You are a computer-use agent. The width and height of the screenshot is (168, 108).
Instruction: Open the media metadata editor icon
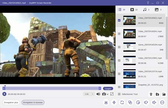point(138,102)
